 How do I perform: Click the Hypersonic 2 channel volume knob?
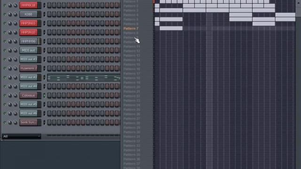[x=15, y=69]
